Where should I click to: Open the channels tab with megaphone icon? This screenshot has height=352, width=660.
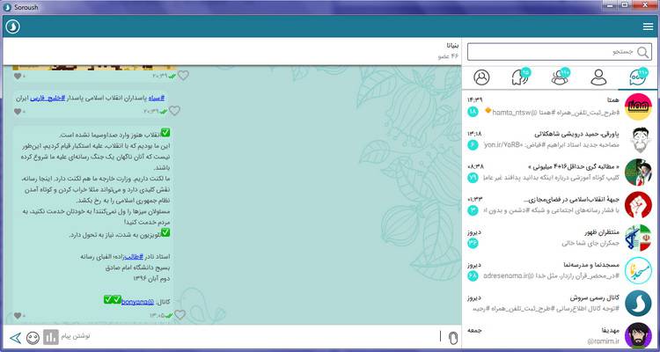coord(521,77)
